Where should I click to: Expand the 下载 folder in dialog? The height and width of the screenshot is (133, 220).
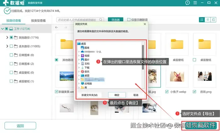pyautogui.click(x=79, y=68)
